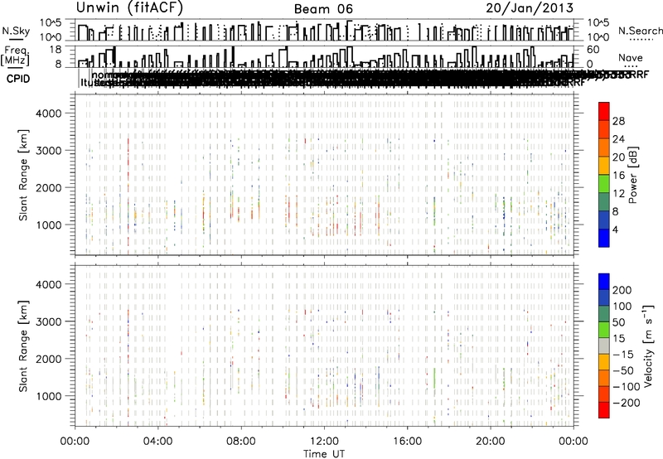Click the '16:00' time axis tick label
This screenshot has height=459, width=663.
(407, 442)
